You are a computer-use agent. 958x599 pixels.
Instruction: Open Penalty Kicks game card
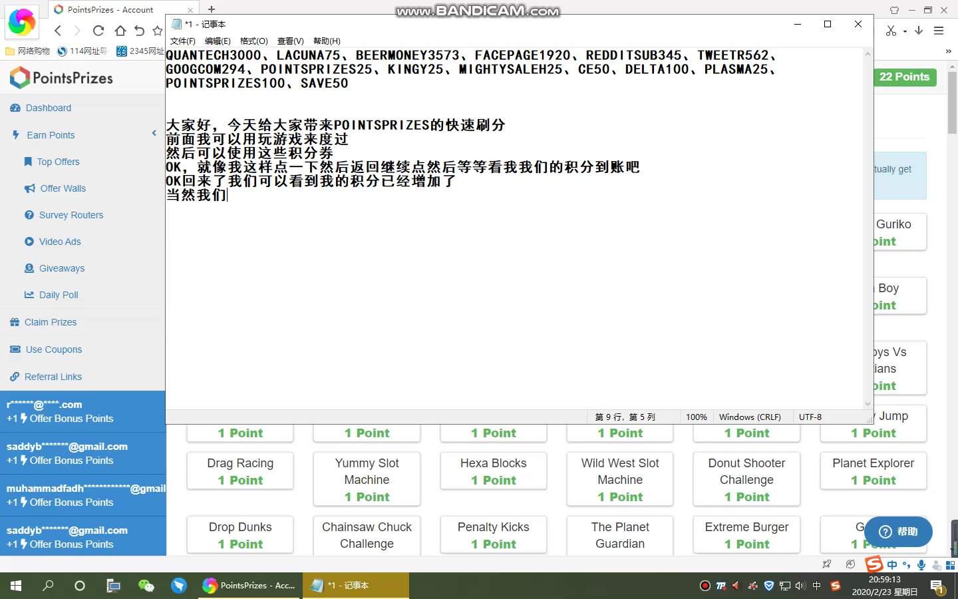(494, 535)
